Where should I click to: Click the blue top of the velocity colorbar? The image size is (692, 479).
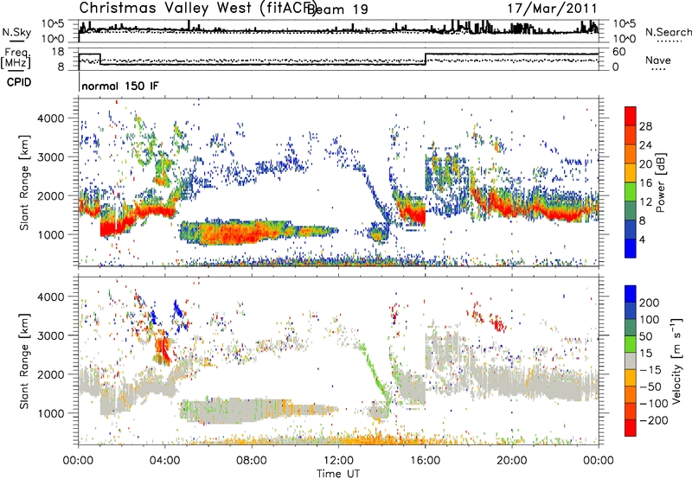[x=631, y=294]
